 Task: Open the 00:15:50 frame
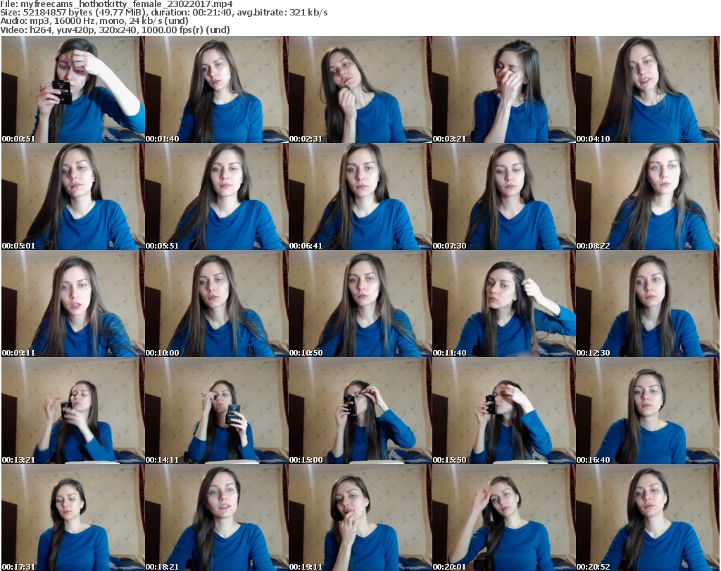tap(503, 410)
